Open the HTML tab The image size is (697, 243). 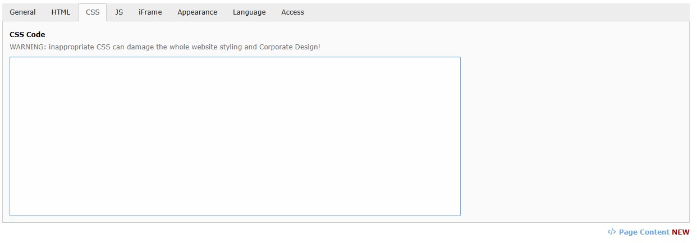(61, 12)
